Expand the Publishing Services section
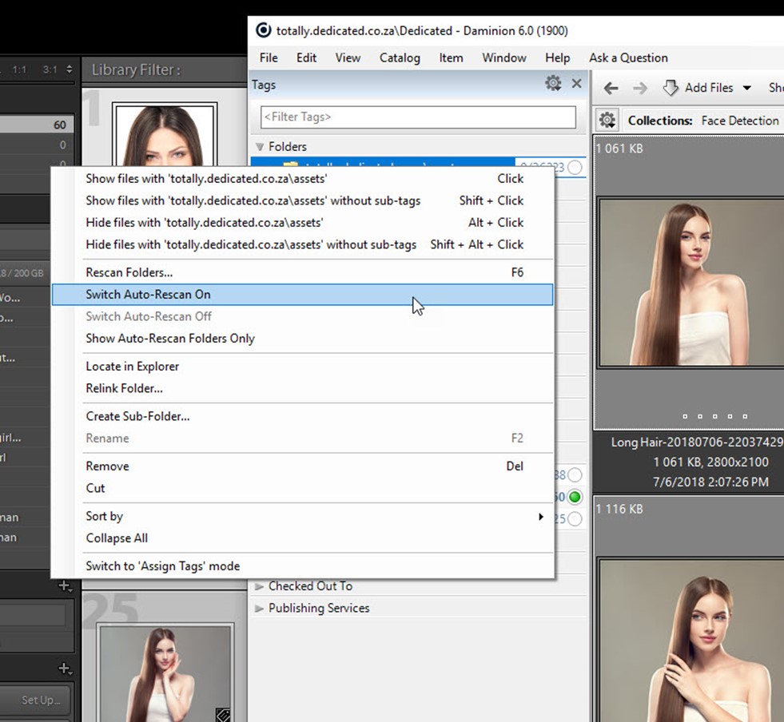 [259, 609]
